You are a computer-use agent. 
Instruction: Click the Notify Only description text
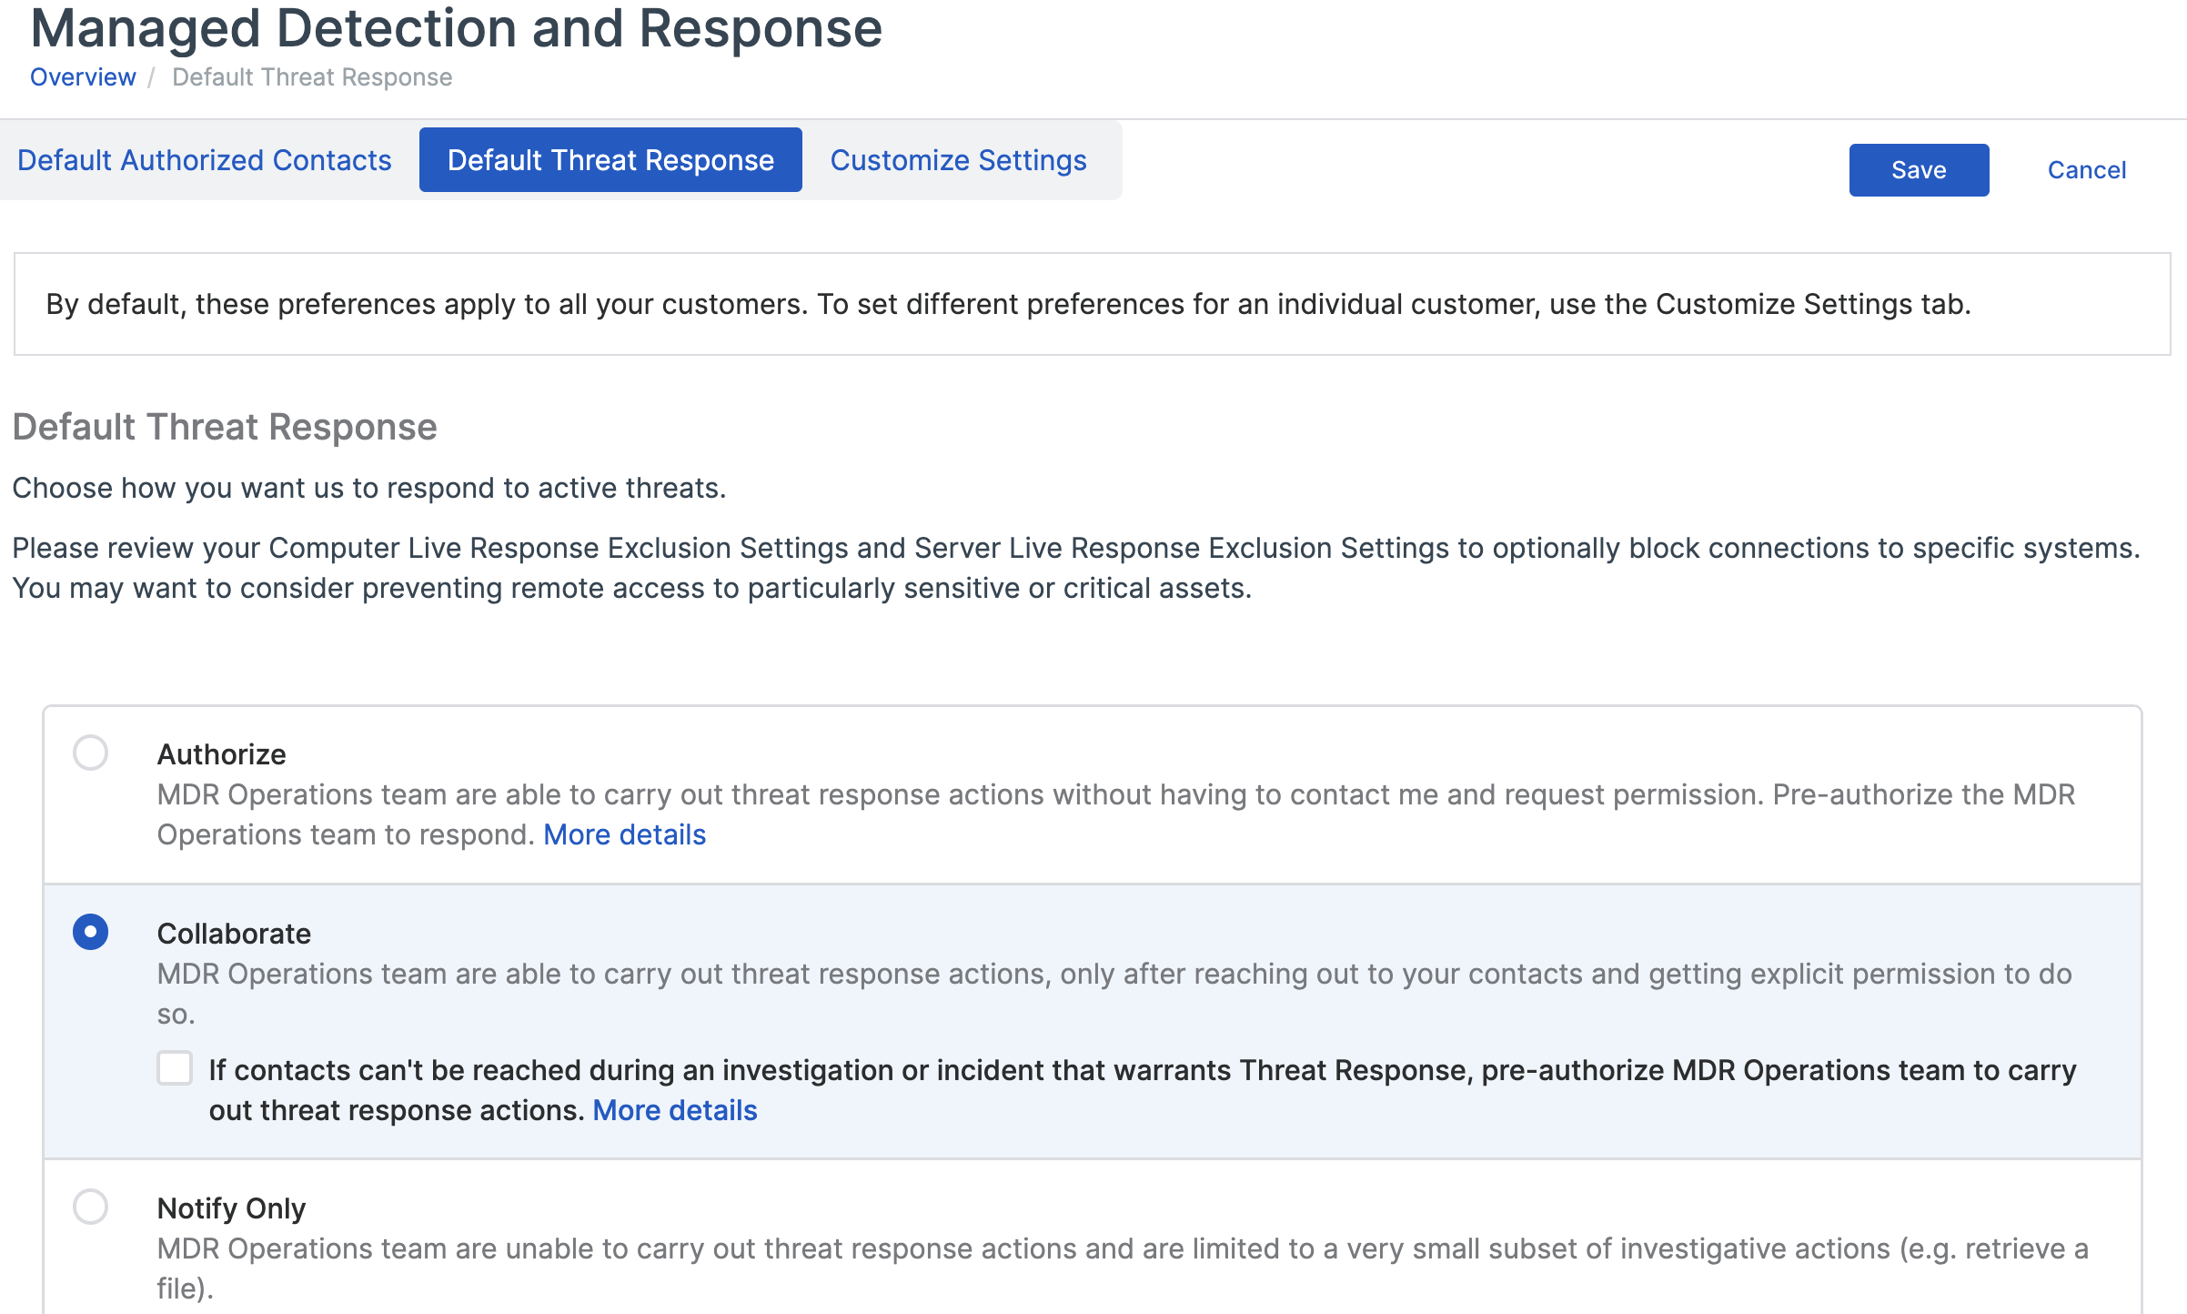tap(1121, 1248)
